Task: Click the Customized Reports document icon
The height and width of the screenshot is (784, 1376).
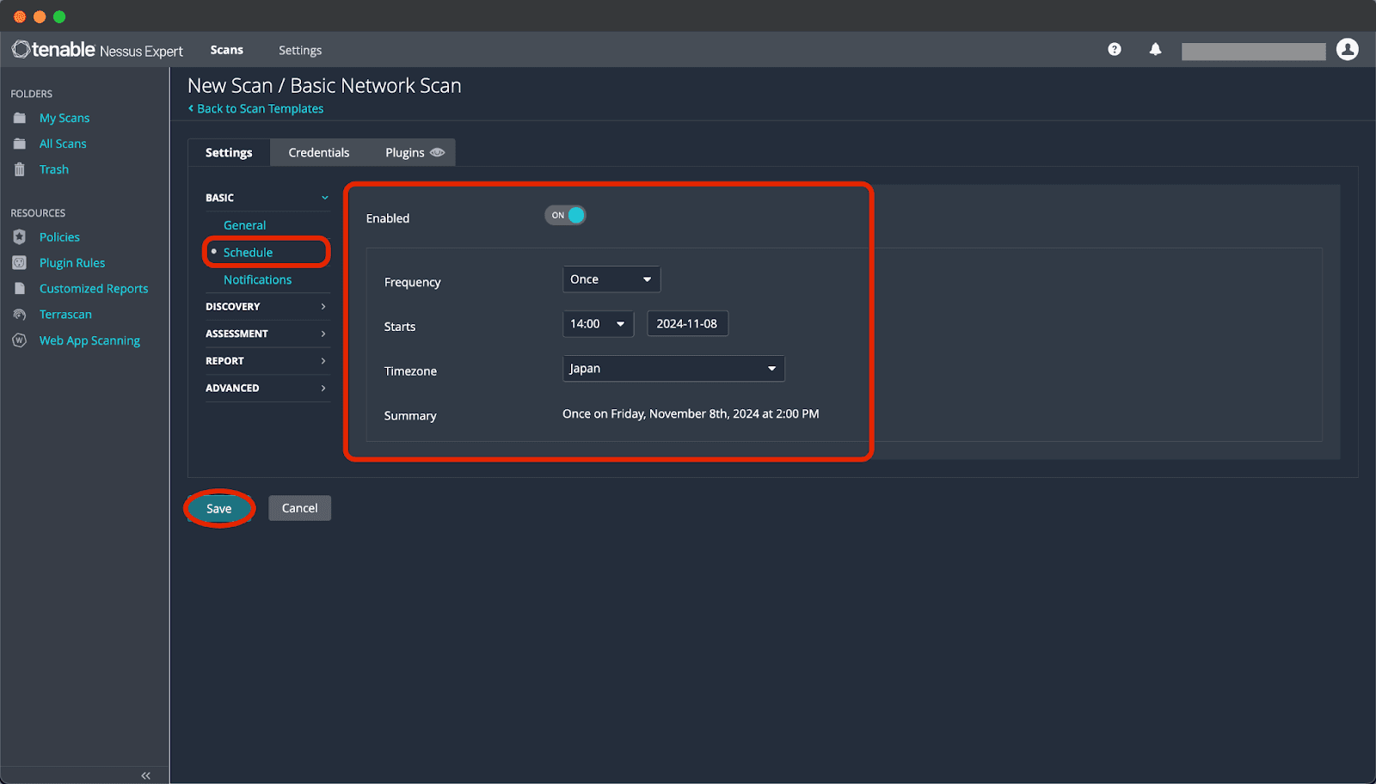Action: pos(20,289)
